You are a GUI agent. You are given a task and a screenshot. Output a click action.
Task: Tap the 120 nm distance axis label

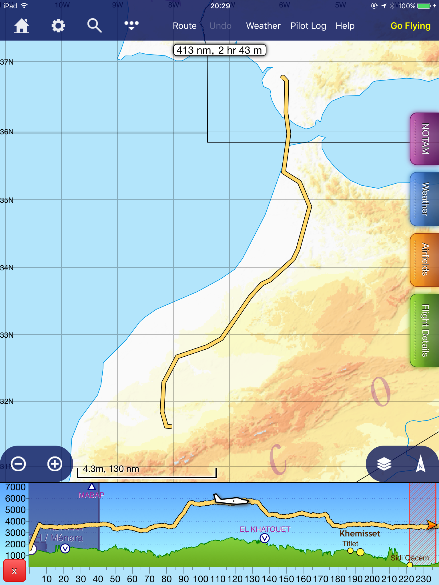click(235, 579)
